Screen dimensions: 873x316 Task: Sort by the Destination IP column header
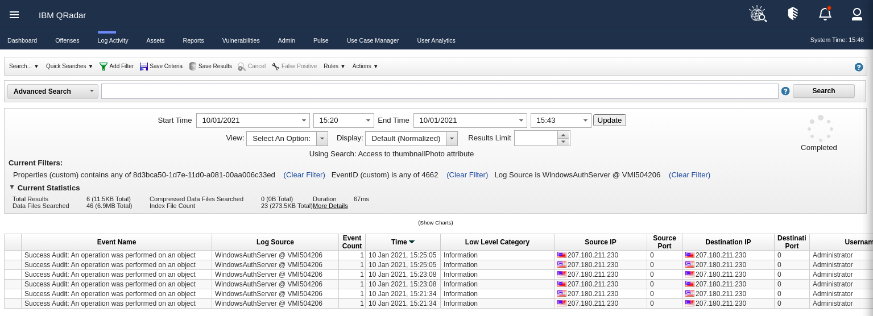click(728, 242)
